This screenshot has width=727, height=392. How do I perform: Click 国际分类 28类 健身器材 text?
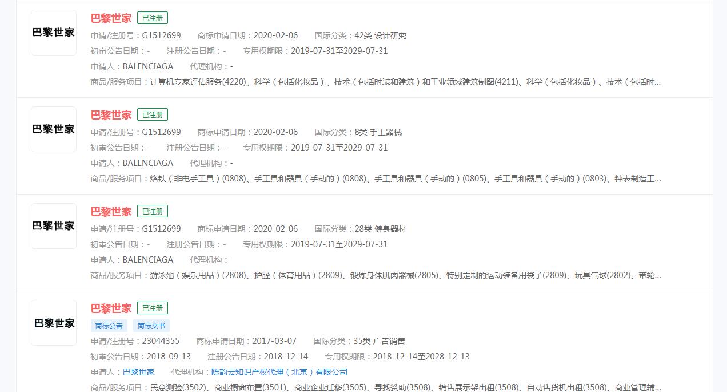click(x=381, y=229)
